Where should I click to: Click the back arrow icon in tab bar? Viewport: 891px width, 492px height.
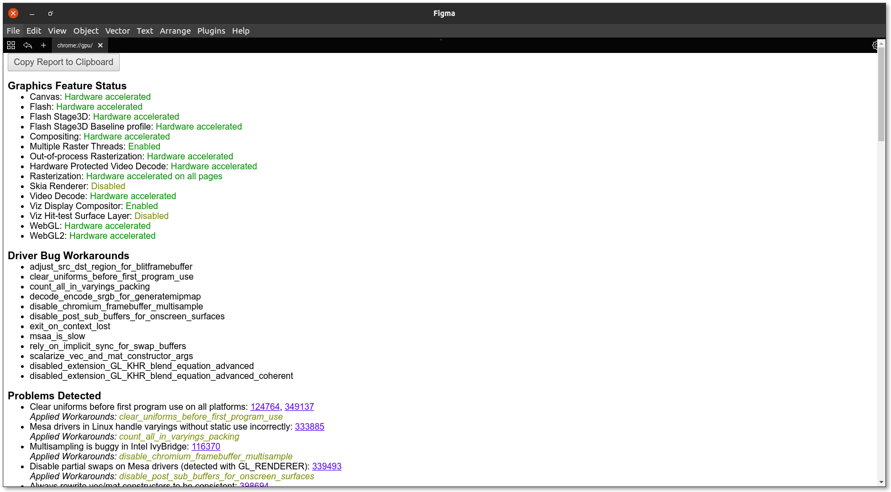click(28, 45)
